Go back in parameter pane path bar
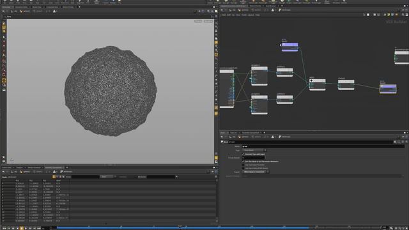 (x=222, y=137)
